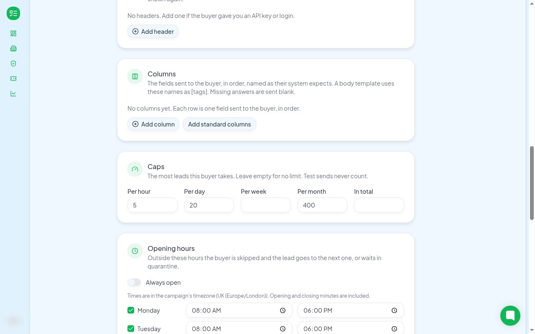535x334 pixels.
Task: Click the In total cap field
Action: [379, 205]
